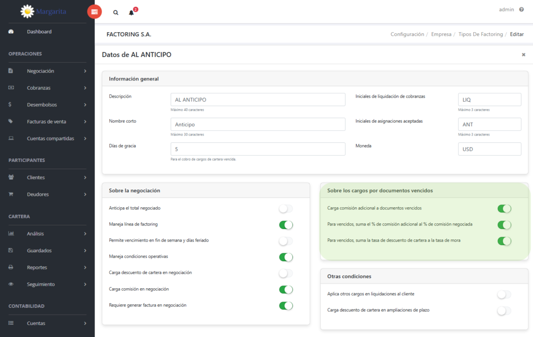Toggle Carga comisión adicional a documentos vencidos

[504, 209]
